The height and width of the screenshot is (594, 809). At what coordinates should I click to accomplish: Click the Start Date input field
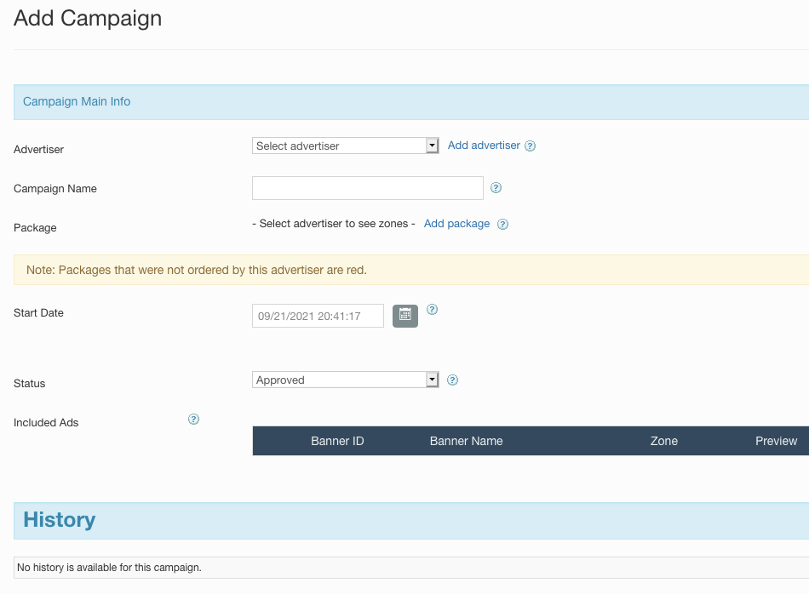[318, 316]
